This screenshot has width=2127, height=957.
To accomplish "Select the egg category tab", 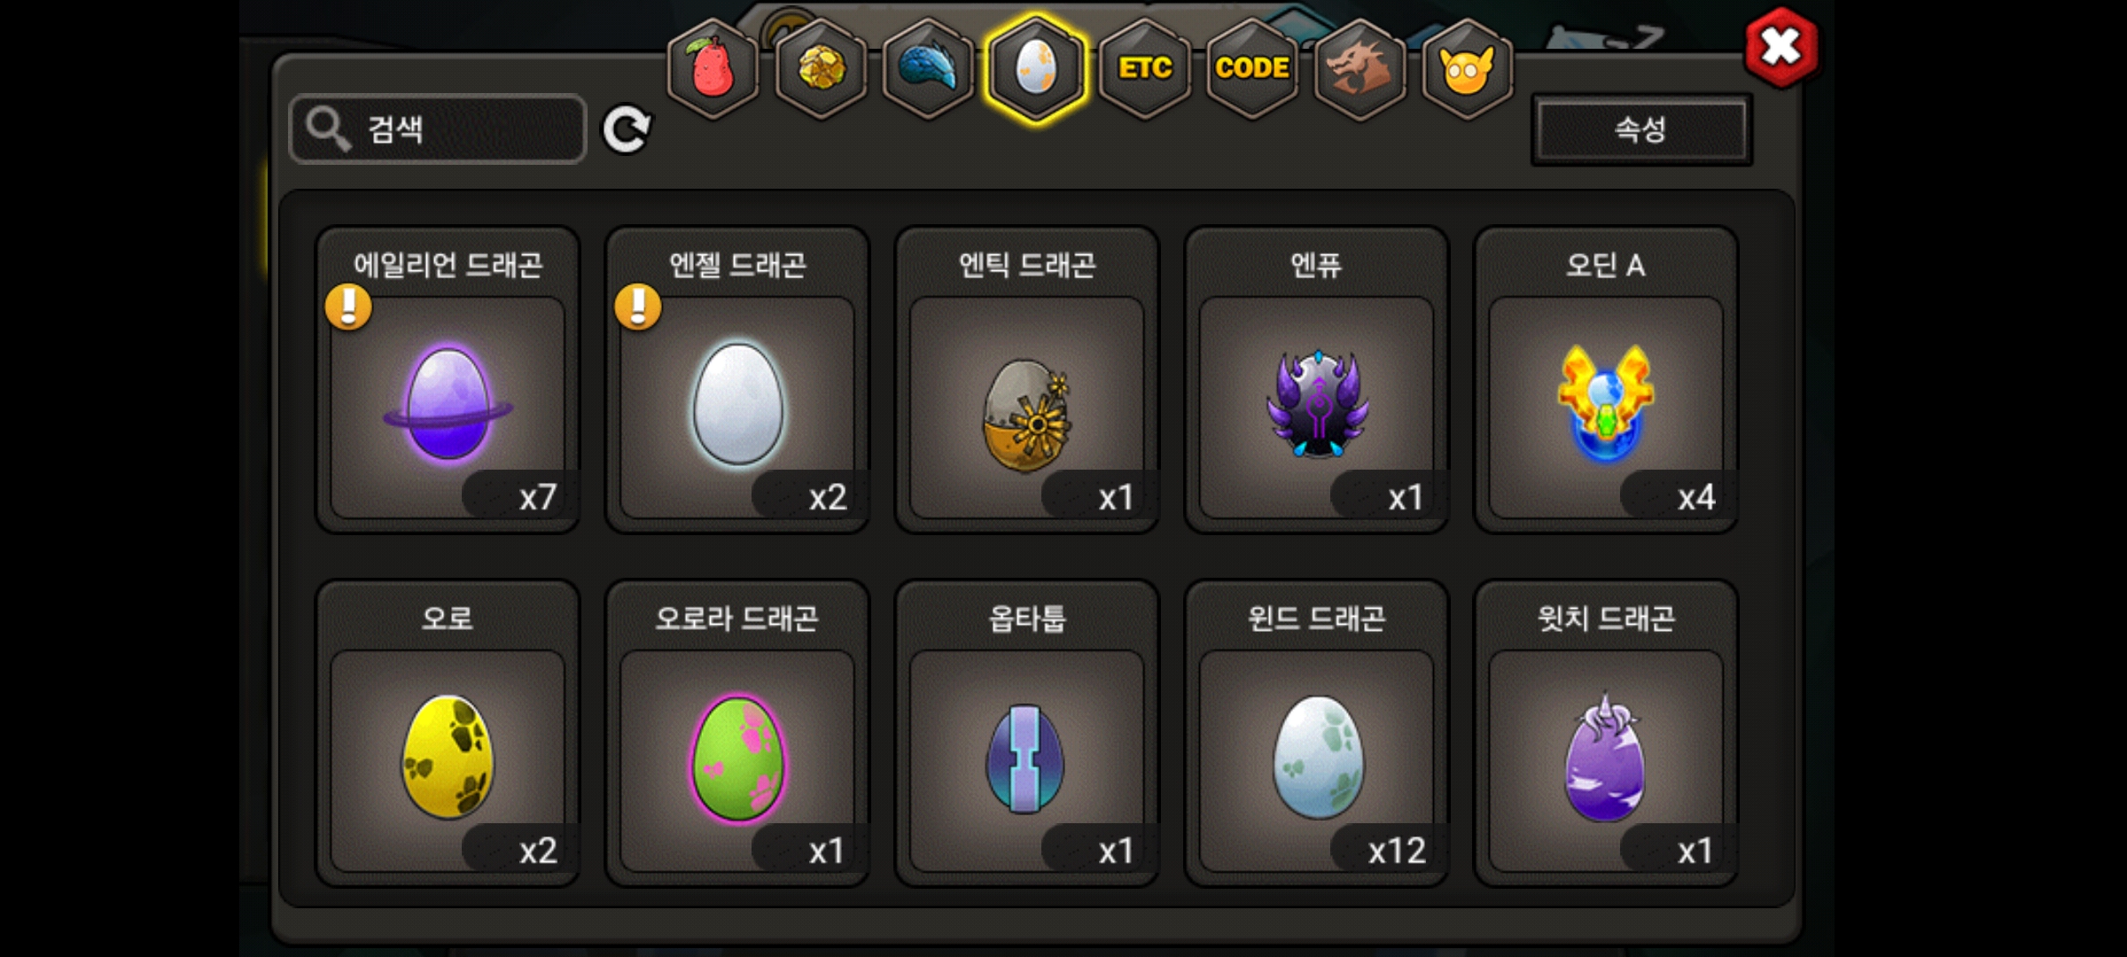I will [1036, 68].
